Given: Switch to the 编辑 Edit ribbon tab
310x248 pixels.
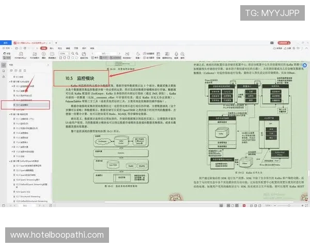Looking at the screenshot, I should click(x=68, y=48).
